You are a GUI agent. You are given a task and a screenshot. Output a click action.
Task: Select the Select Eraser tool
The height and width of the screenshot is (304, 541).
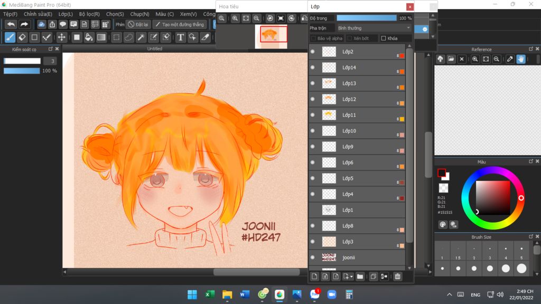click(166, 37)
